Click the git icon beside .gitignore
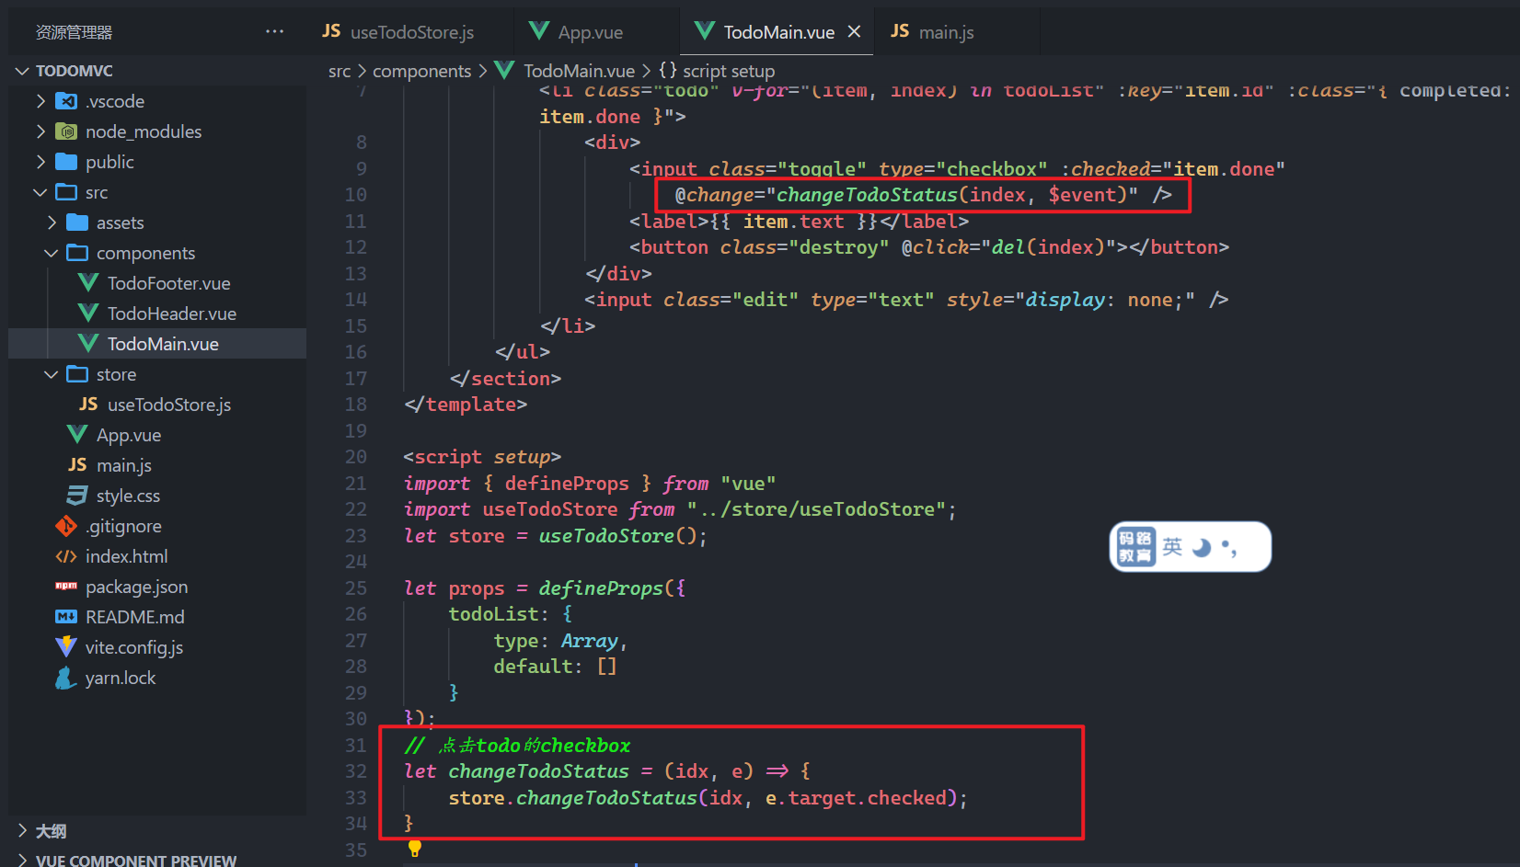 (66, 526)
